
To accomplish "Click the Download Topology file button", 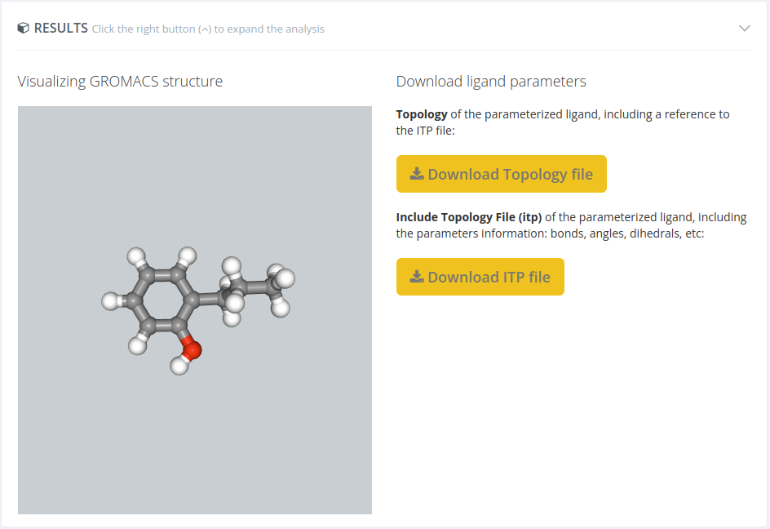I will pos(502,174).
